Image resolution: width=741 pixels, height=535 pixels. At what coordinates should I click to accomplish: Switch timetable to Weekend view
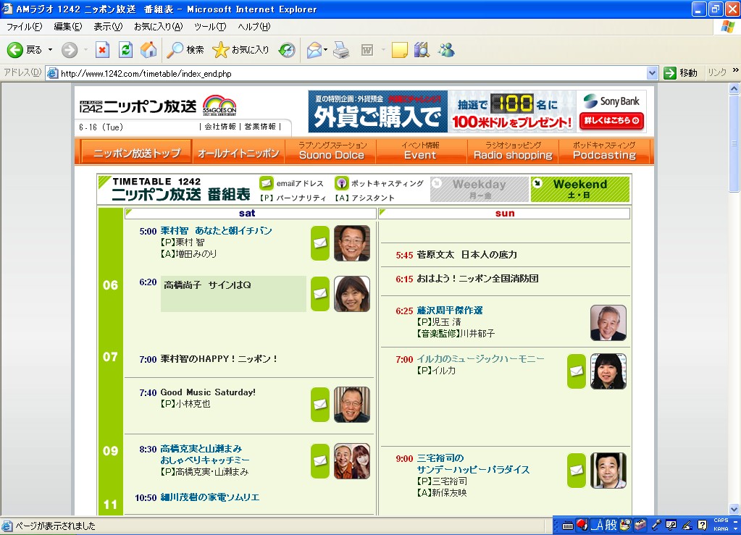click(x=579, y=190)
